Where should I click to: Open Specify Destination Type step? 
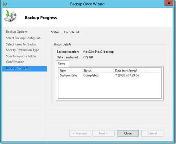[23, 50]
